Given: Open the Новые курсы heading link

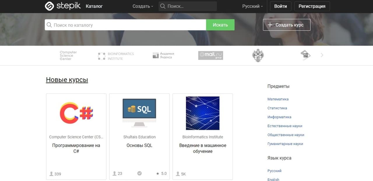Looking at the screenshot, I should click(x=67, y=80).
